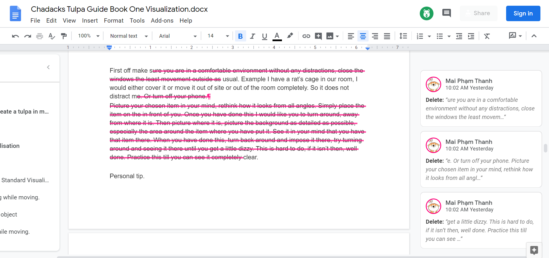Decrease the paragraph indent
Image resolution: width=549 pixels, height=258 pixels.
[459, 36]
